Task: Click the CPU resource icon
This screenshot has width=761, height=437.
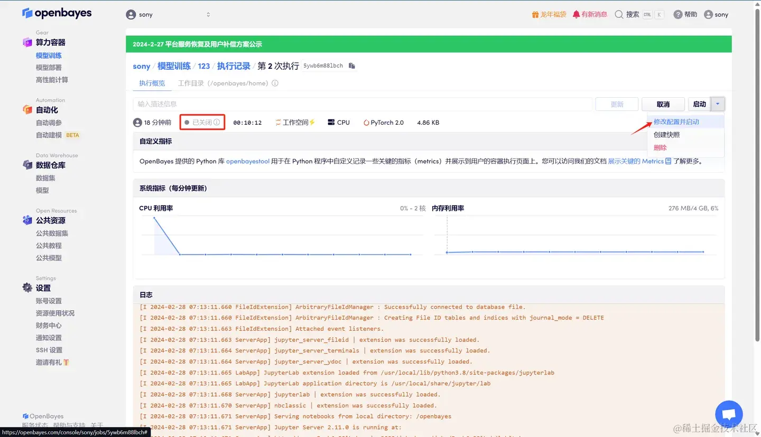Action: tap(331, 122)
